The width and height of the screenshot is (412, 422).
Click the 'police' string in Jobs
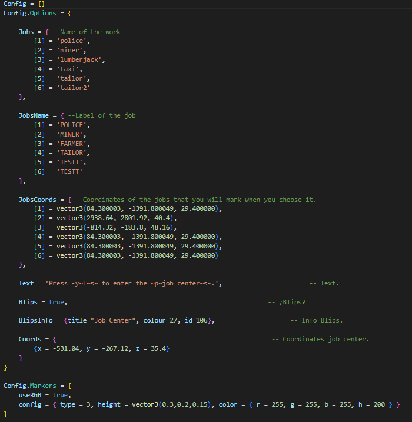point(72,41)
